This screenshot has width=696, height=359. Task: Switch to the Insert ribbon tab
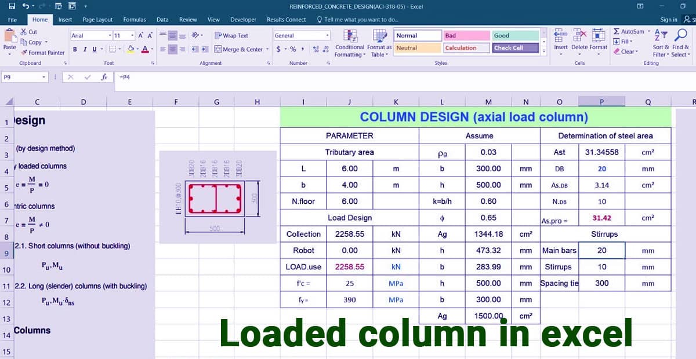[65, 20]
